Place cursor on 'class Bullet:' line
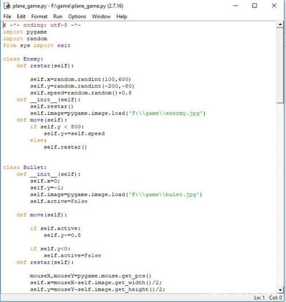Screen dimensions: 286x302 25,168
